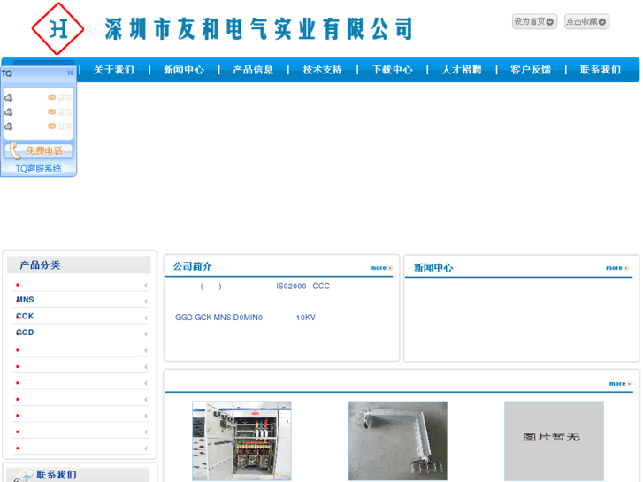The image size is (643, 482).
Task: Click the 10KV text in company intro
Action: tap(305, 318)
